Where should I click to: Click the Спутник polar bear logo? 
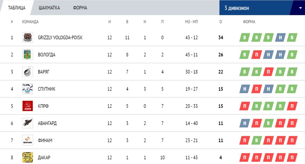[x=28, y=89]
